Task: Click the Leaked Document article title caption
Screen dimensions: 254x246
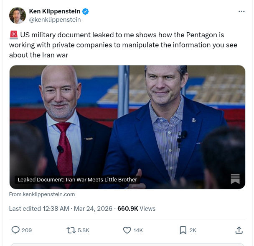Action: pos(77,180)
